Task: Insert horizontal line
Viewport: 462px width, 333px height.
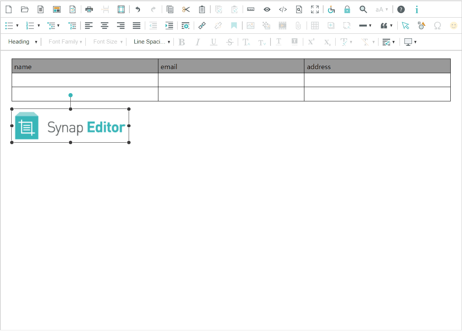Action: (x=363, y=26)
